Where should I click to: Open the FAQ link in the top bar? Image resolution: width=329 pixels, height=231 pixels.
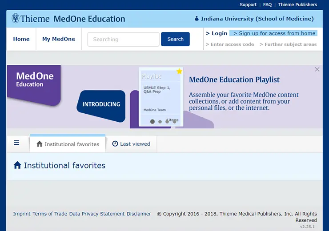point(267,4)
